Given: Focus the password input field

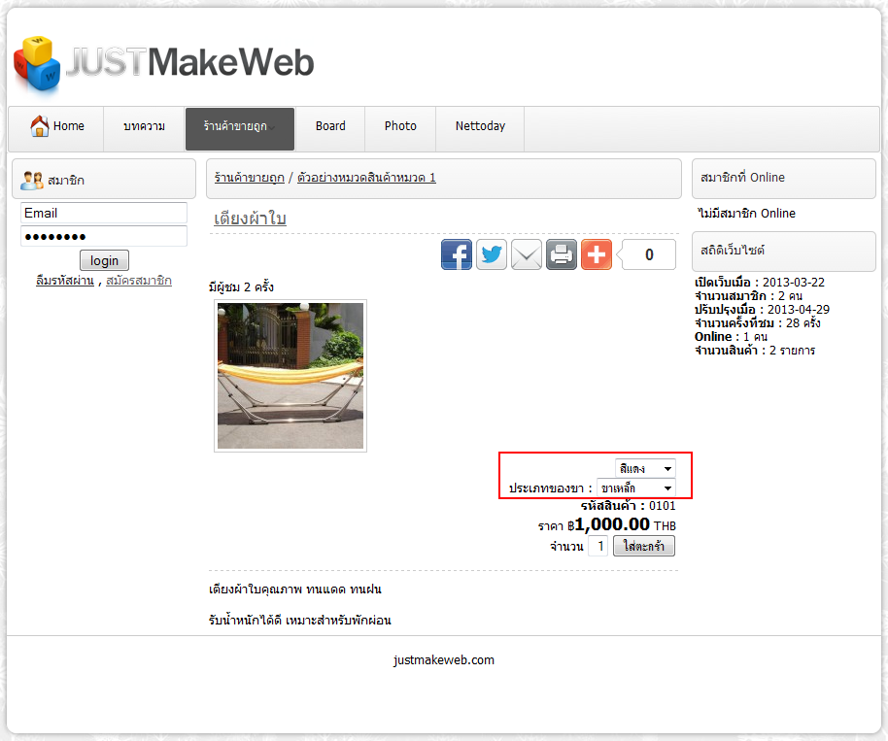Looking at the screenshot, I should click(104, 236).
